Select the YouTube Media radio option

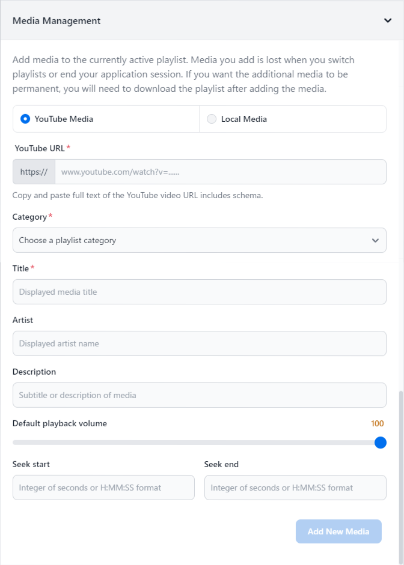pos(25,119)
